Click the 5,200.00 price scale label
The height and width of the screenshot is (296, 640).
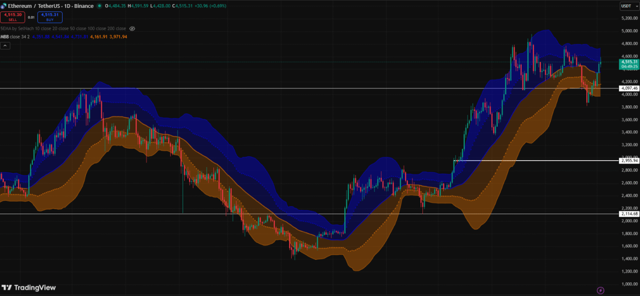(x=629, y=18)
